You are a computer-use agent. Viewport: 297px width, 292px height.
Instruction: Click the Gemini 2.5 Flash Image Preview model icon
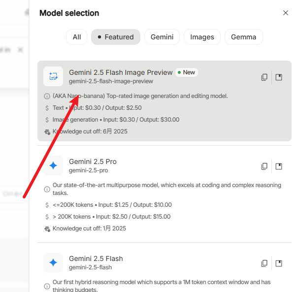click(53, 76)
